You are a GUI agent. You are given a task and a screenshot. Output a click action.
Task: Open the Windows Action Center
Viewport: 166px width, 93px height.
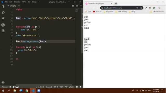tap(162, 91)
